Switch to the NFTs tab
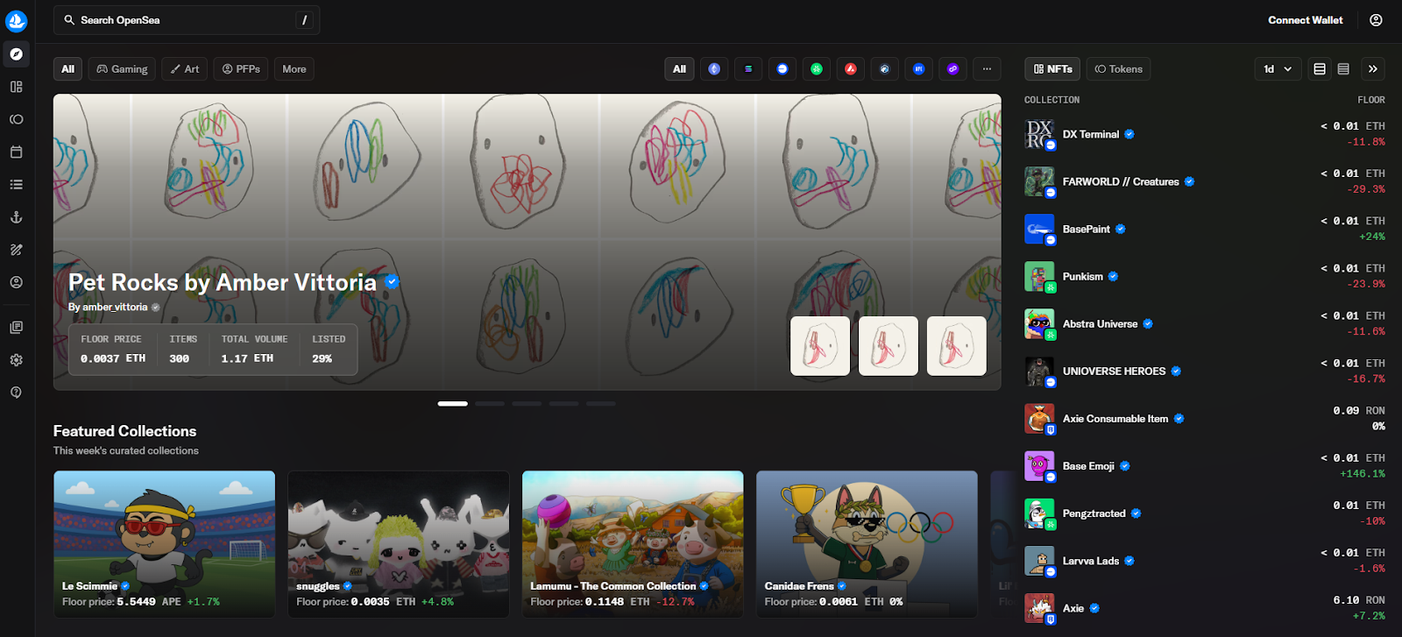This screenshot has height=637, width=1402. point(1052,69)
